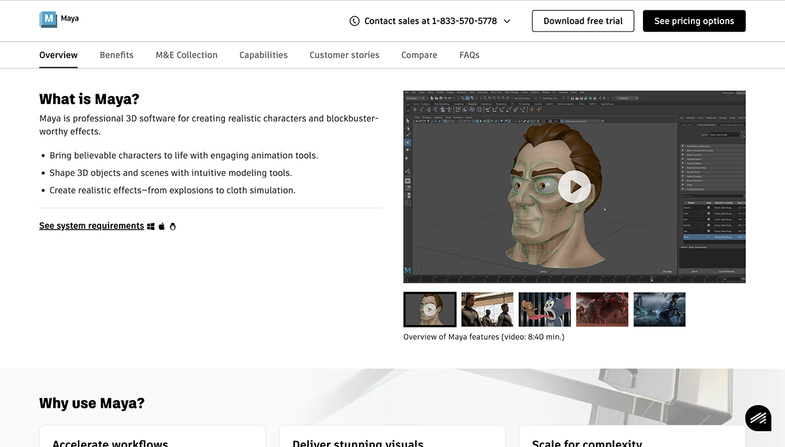Click the "What is Maya?" heading
The image size is (785, 447).
click(90, 99)
